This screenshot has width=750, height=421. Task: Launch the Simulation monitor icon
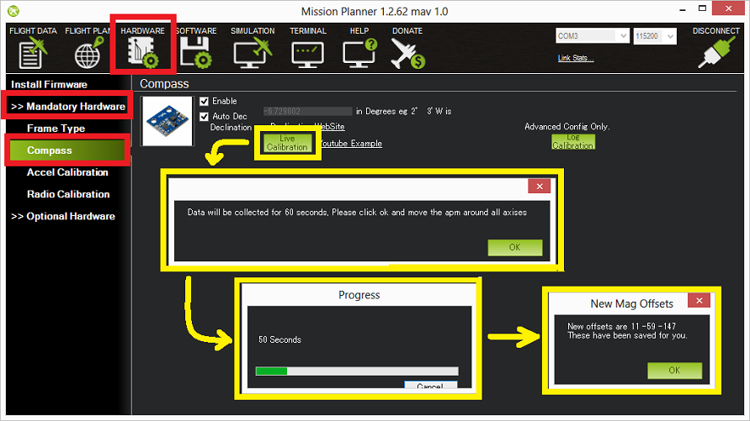pos(253,53)
